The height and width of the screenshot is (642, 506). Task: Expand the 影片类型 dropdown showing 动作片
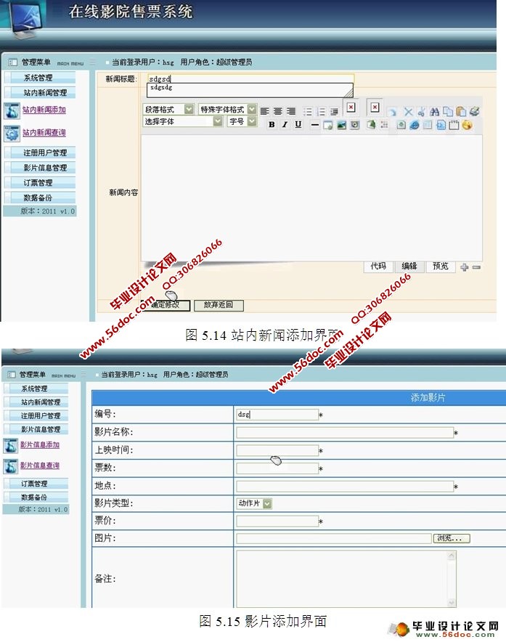coord(267,503)
